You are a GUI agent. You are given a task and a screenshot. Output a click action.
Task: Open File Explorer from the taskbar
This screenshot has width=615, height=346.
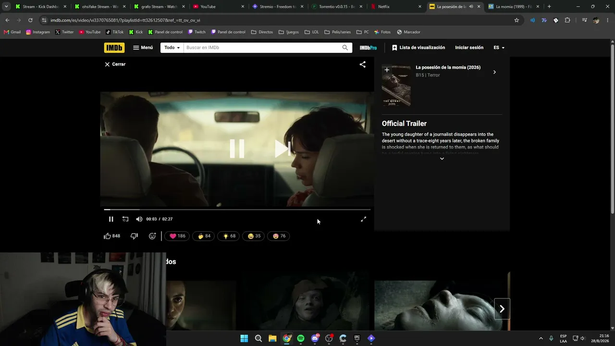pos(272,338)
